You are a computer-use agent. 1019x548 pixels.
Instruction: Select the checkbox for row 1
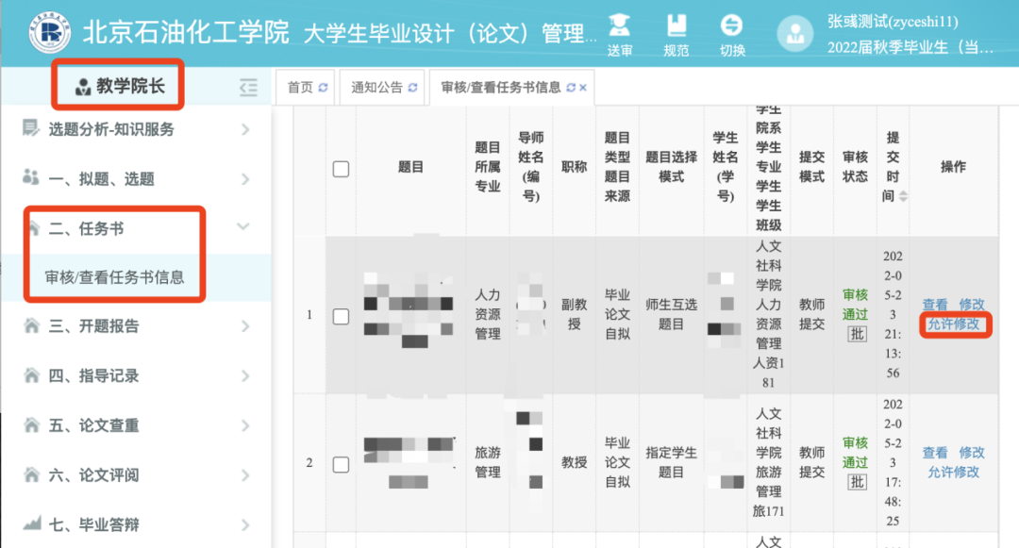(342, 316)
